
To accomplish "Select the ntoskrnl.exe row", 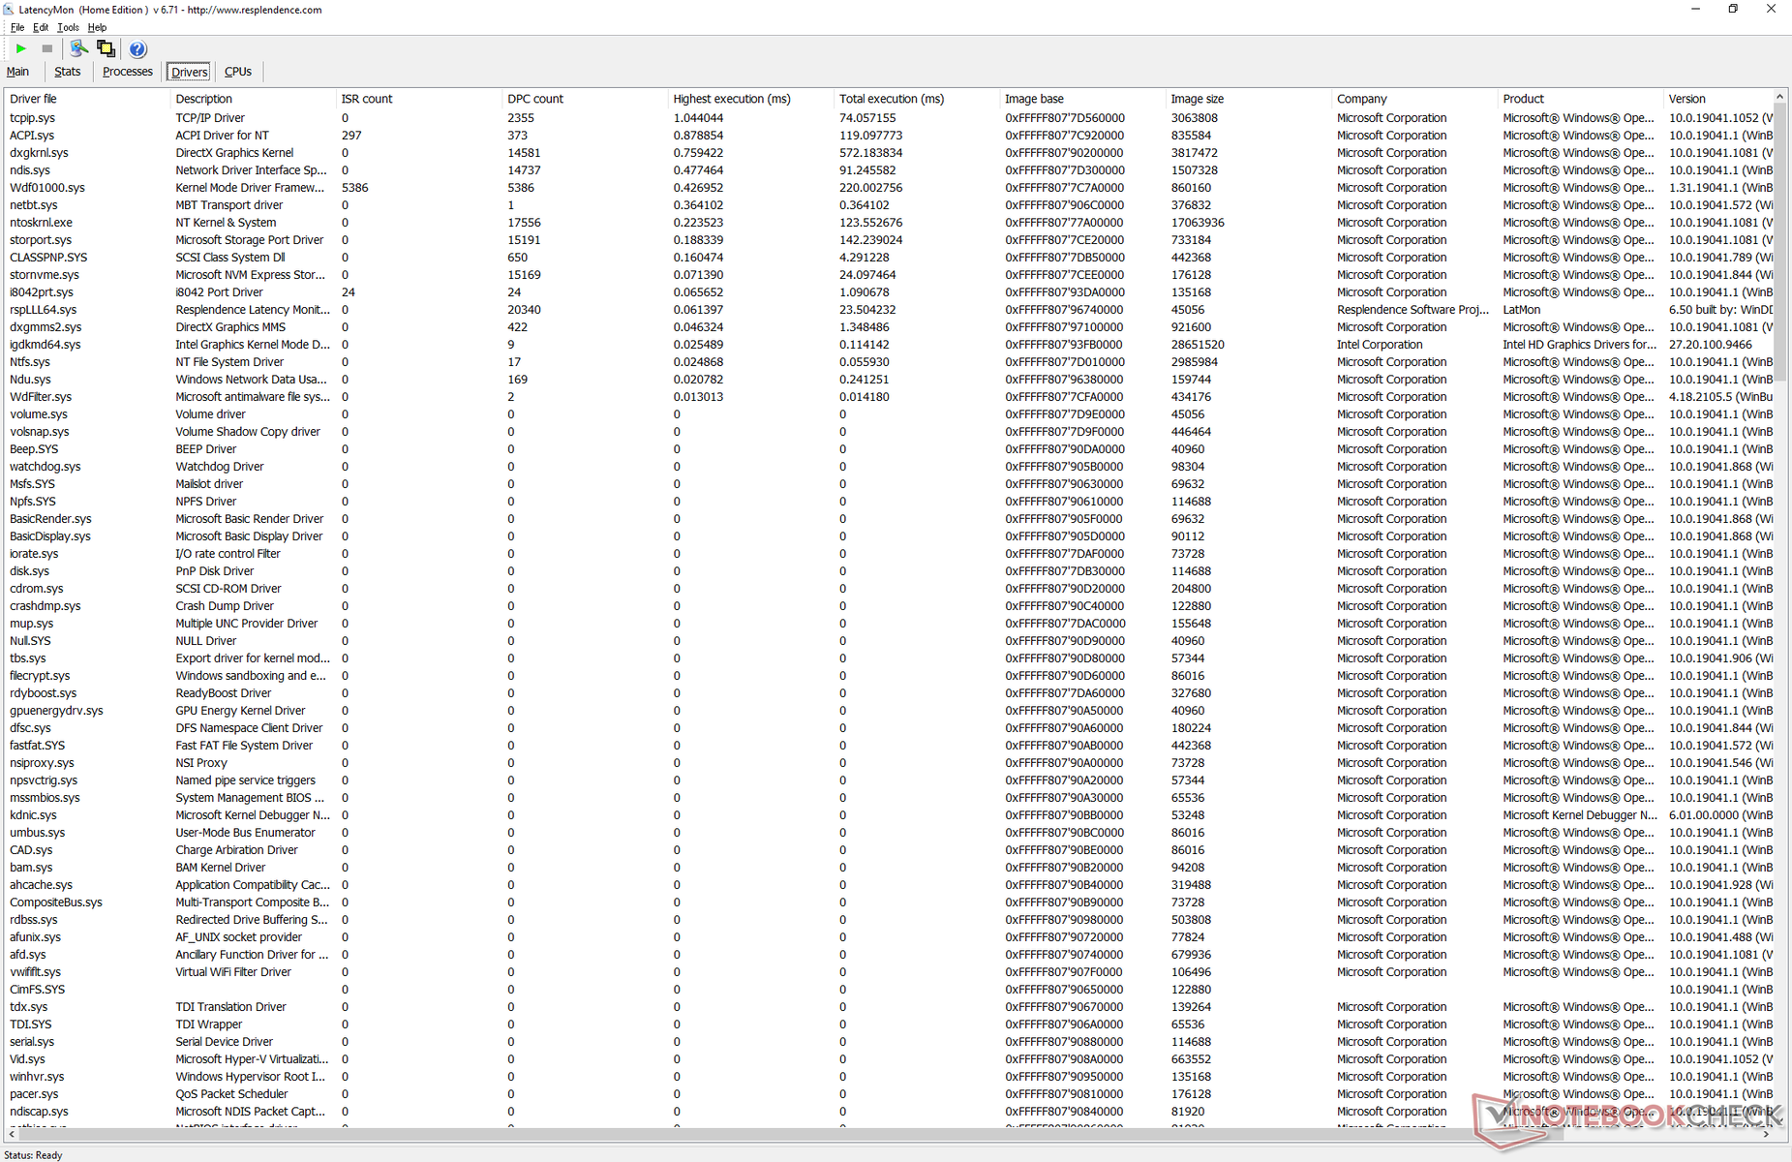I will tap(889, 223).
